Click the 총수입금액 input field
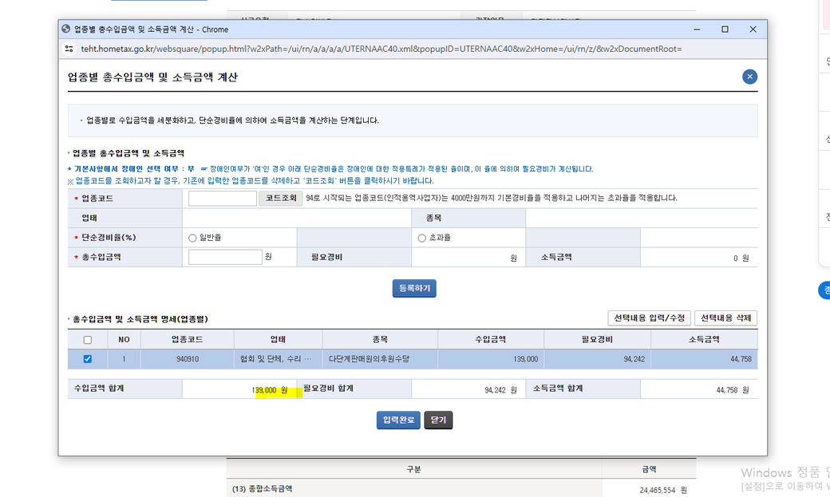 [x=225, y=257]
